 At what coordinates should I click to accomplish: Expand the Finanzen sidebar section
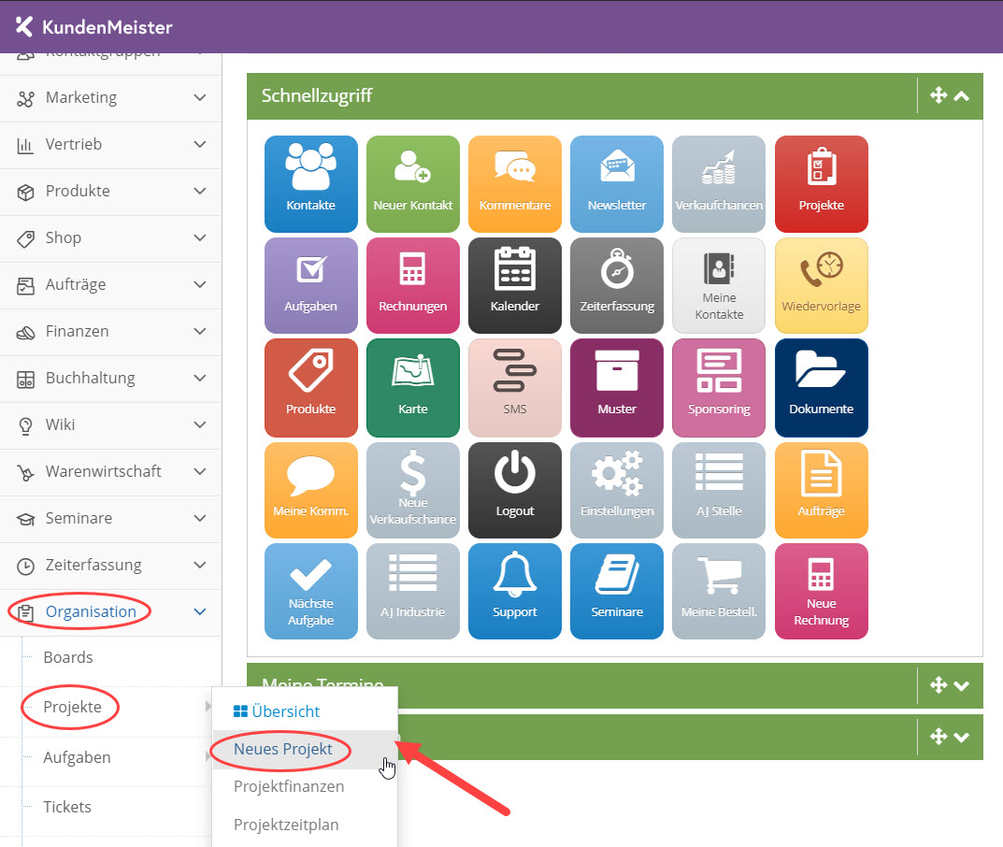(x=110, y=332)
